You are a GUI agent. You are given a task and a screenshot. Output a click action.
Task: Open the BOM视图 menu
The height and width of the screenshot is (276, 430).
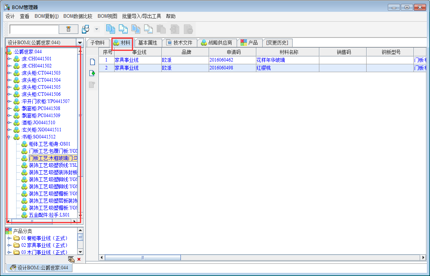(107, 16)
